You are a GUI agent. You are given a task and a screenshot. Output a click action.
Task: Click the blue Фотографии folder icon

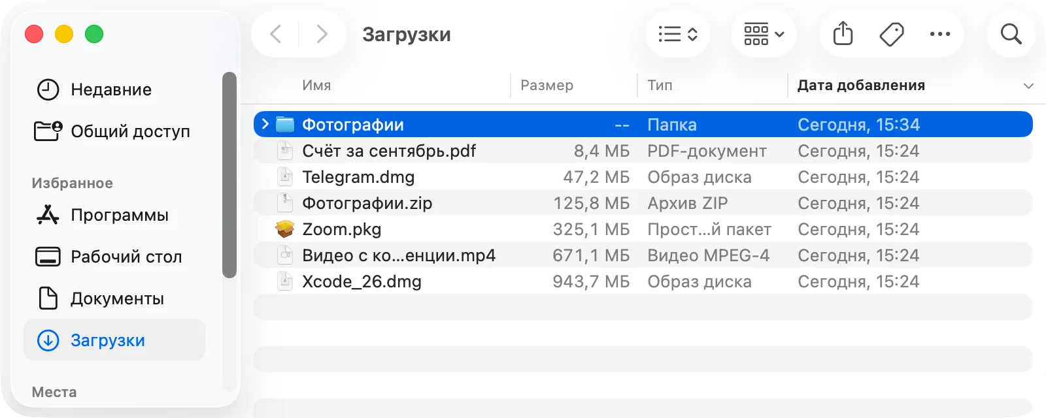coord(285,124)
